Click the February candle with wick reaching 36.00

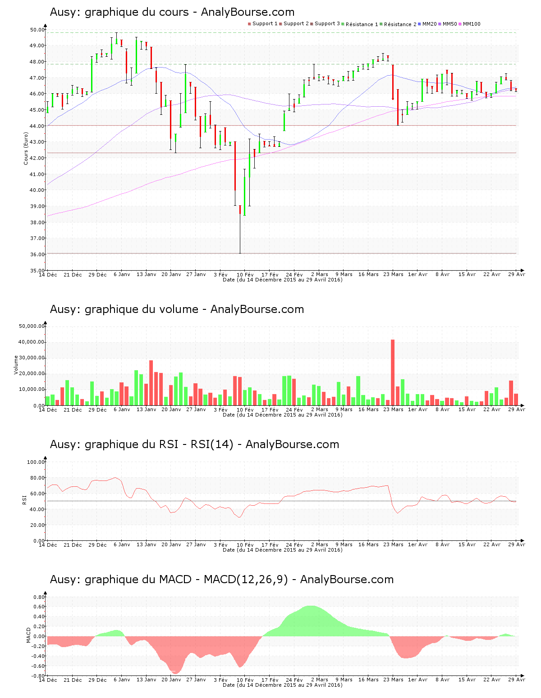240,230
